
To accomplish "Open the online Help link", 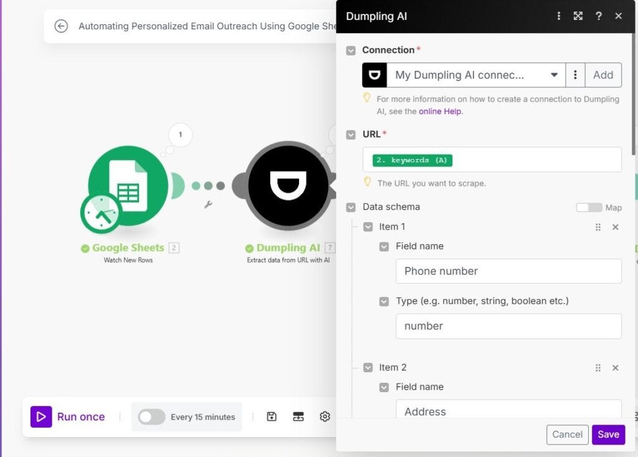I will (440, 111).
